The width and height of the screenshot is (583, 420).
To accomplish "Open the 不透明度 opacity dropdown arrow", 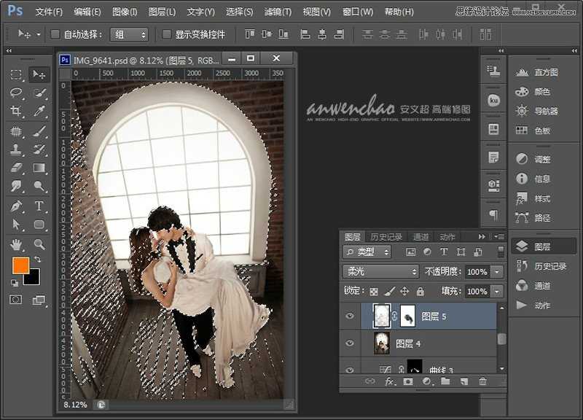I will (497, 271).
